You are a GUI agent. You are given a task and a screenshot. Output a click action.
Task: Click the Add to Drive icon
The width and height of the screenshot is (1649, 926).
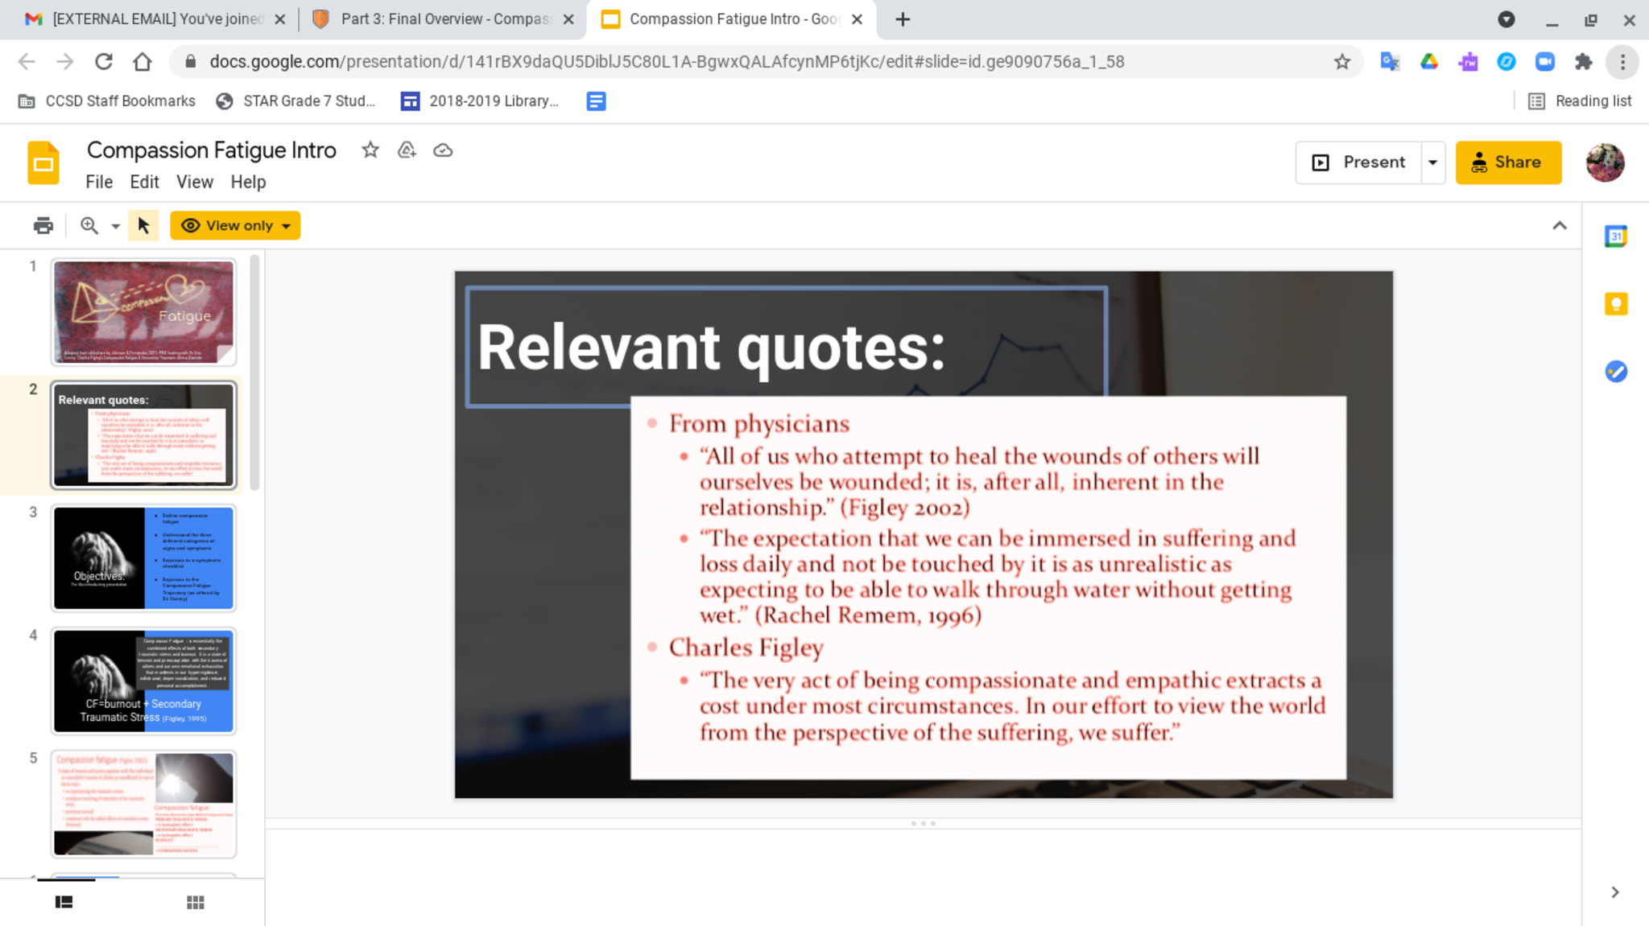click(407, 150)
